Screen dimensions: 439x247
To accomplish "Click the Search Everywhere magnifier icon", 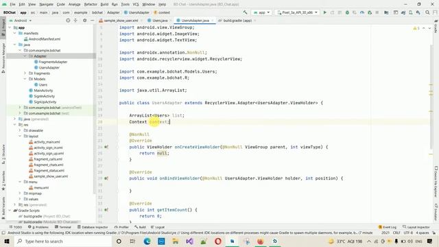I will click(427, 12).
